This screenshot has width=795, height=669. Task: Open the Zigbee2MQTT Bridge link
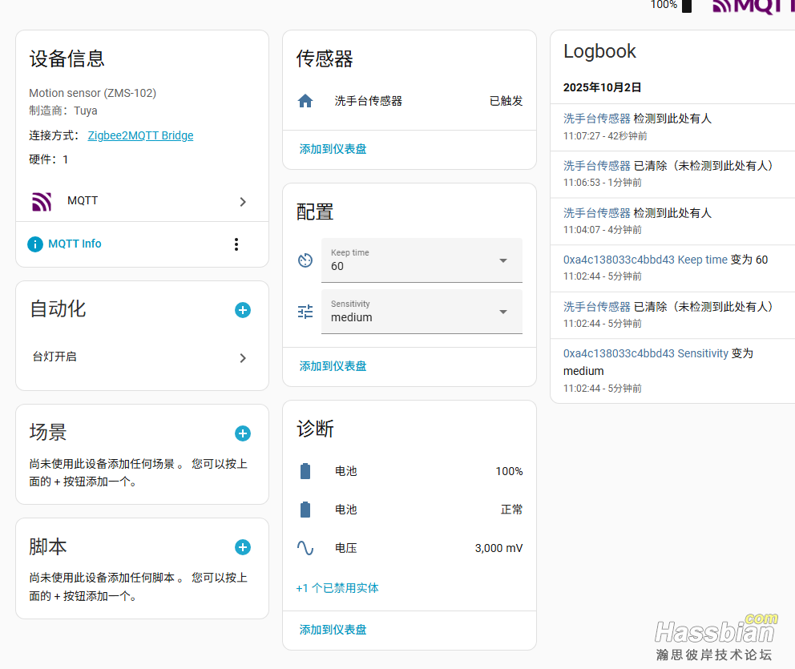tap(140, 135)
